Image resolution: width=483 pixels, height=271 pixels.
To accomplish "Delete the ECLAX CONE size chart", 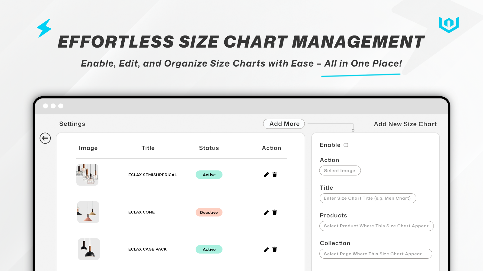I will click(x=275, y=212).
